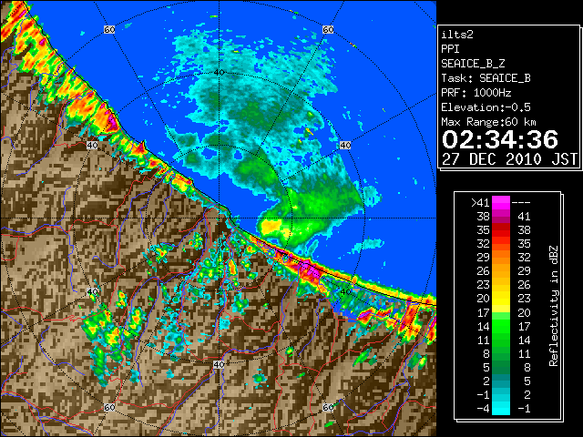Pick the red color band beside 35

[501, 230]
